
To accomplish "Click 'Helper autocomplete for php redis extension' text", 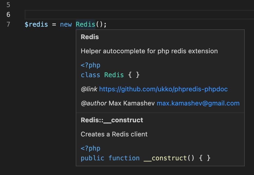I will [x=149, y=51].
